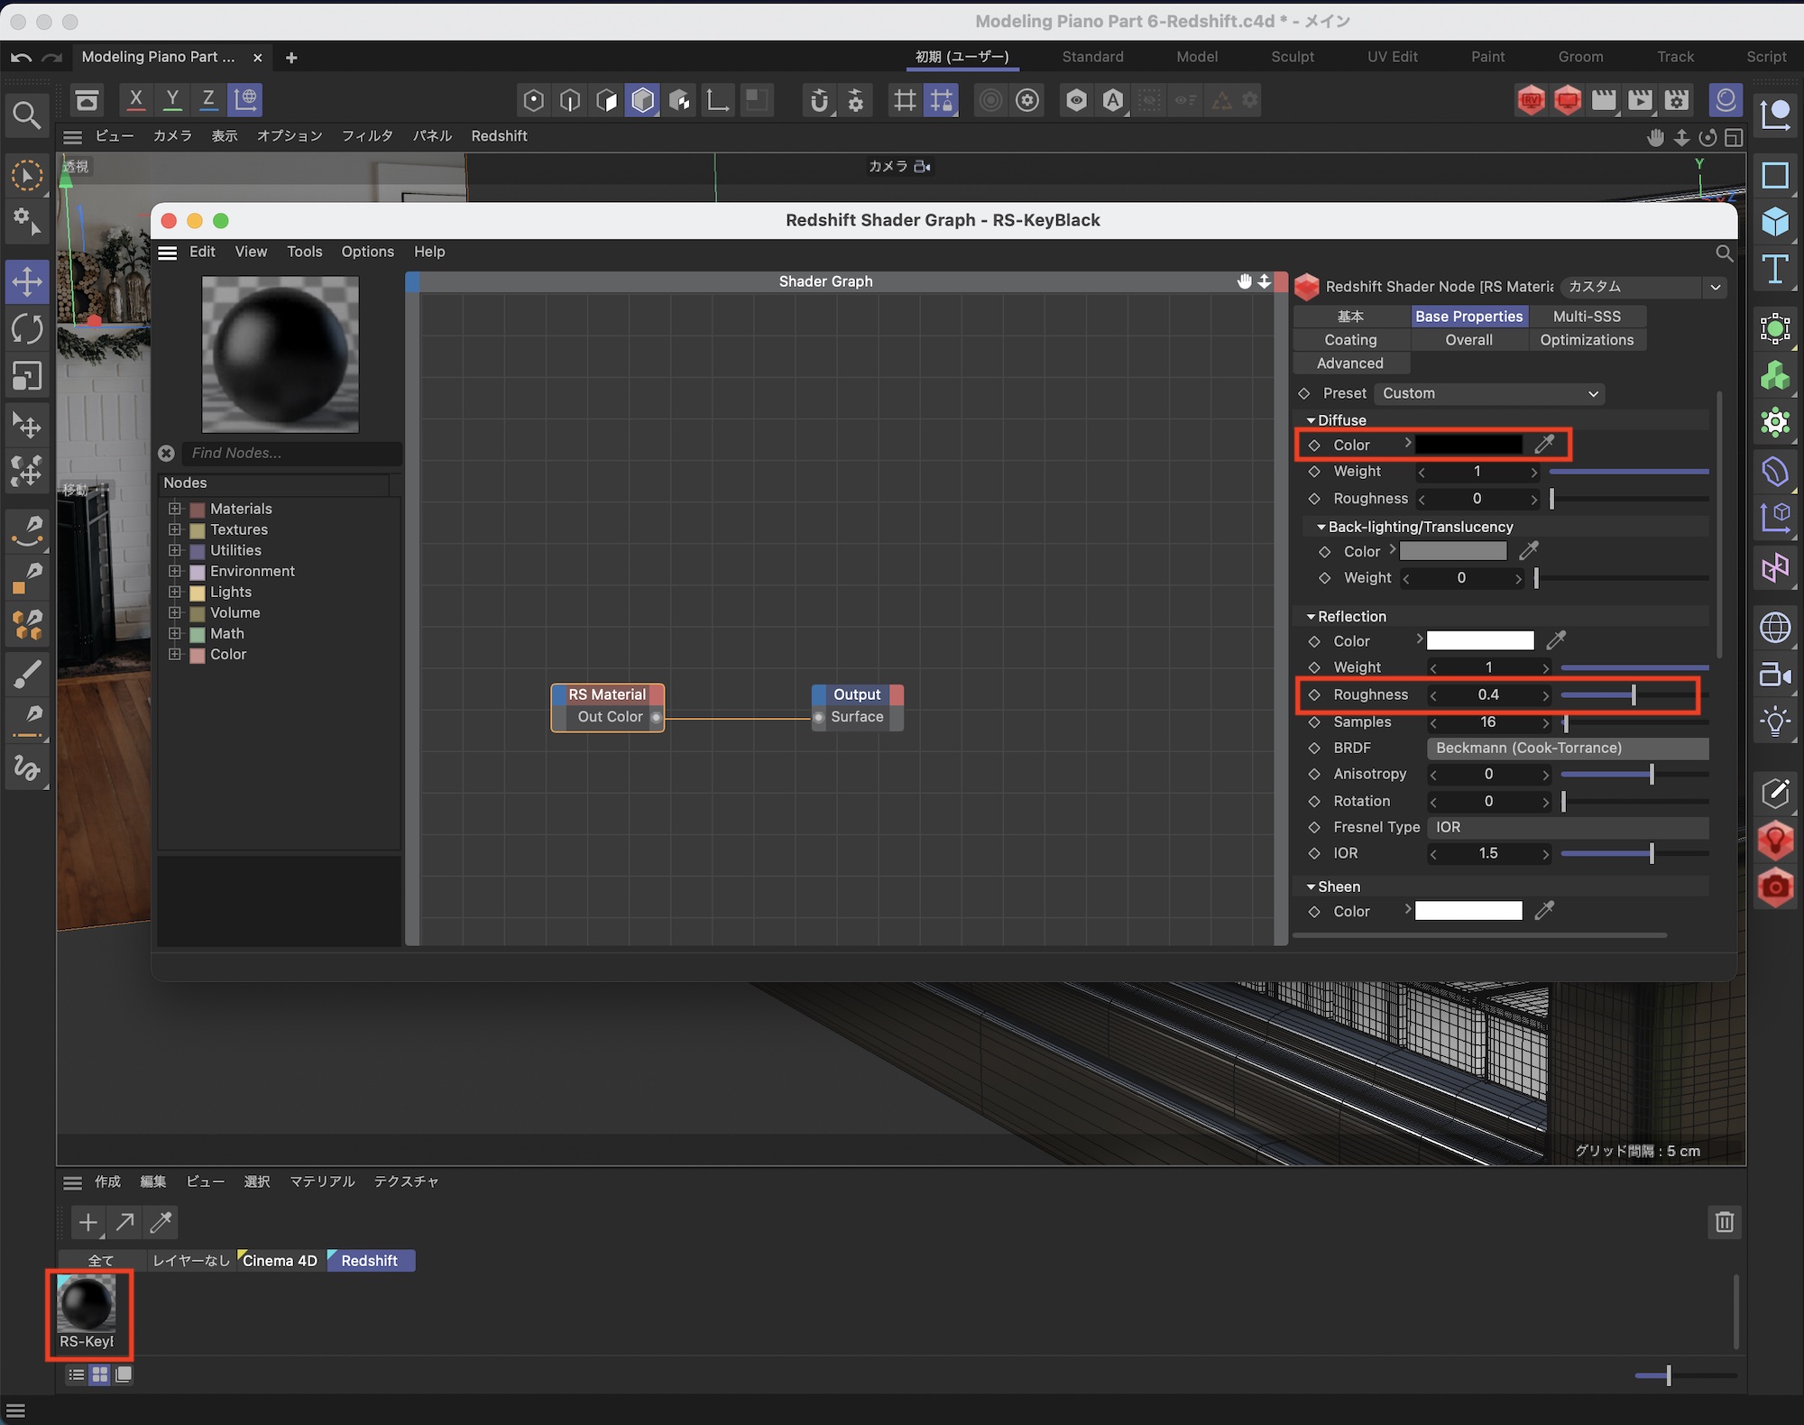Image resolution: width=1804 pixels, height=1425 pixels.
Task: Click the trash icon in Material Manager
Action: pyautogui.click(x=1724, y=1222)
